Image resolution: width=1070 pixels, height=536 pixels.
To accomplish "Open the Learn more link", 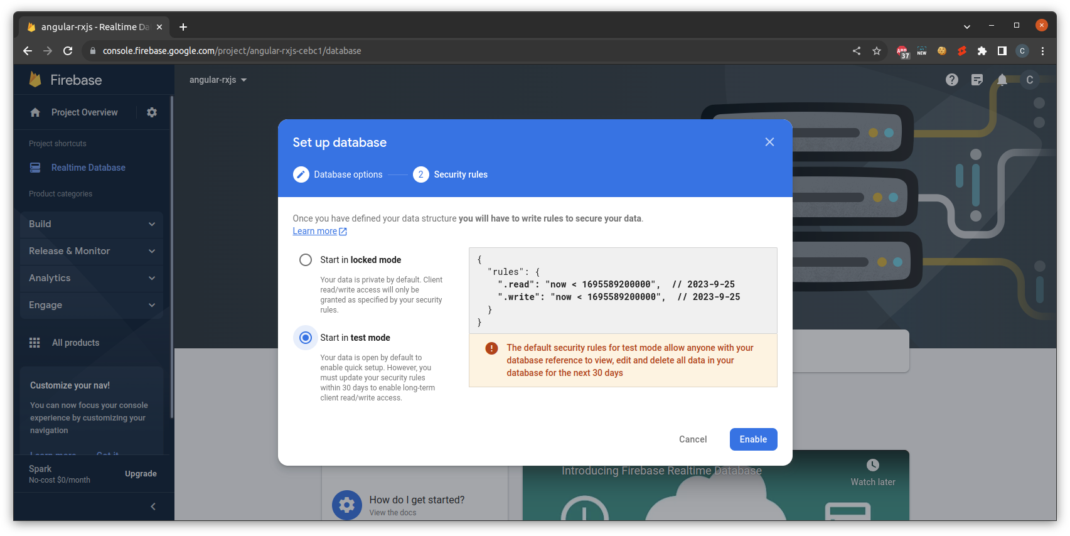I will pyautogui.click(x=319, y=231).
